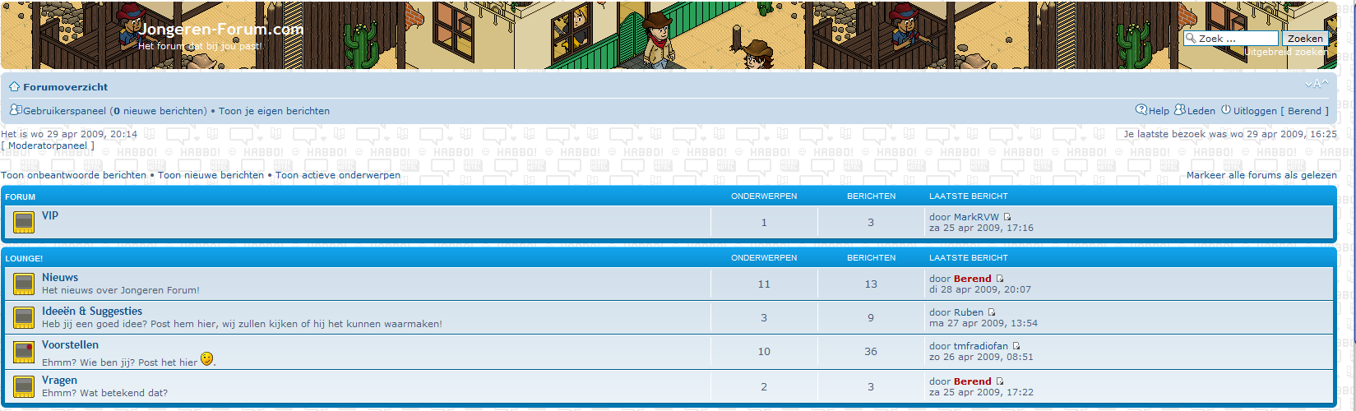Open the Vragen forum
This screenshot has width=1356, height=411.
(x=59, y=380)
